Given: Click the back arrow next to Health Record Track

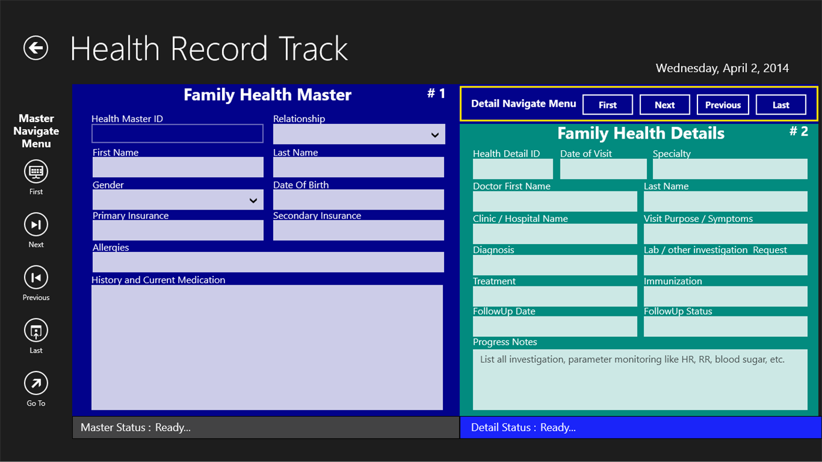Looking at the screenshot, I should point(35,48).
